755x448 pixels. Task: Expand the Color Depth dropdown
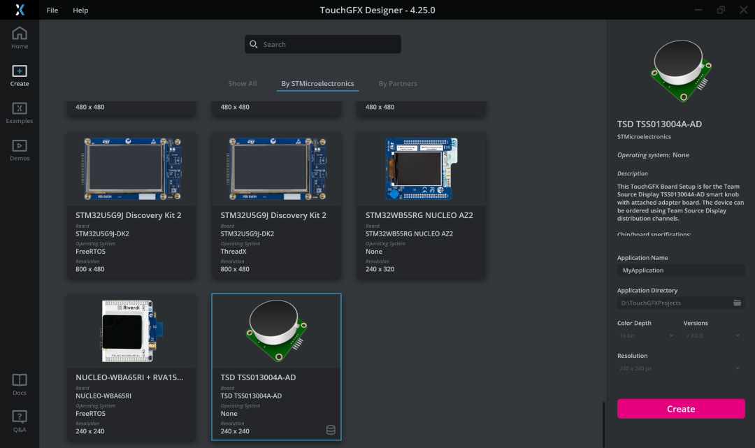tap(646, 335)
